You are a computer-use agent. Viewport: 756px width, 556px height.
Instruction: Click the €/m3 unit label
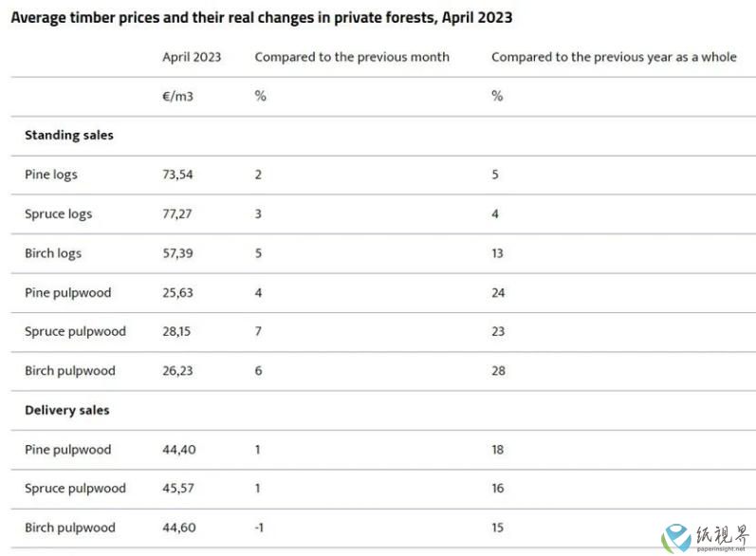click(x=177, y=97)
